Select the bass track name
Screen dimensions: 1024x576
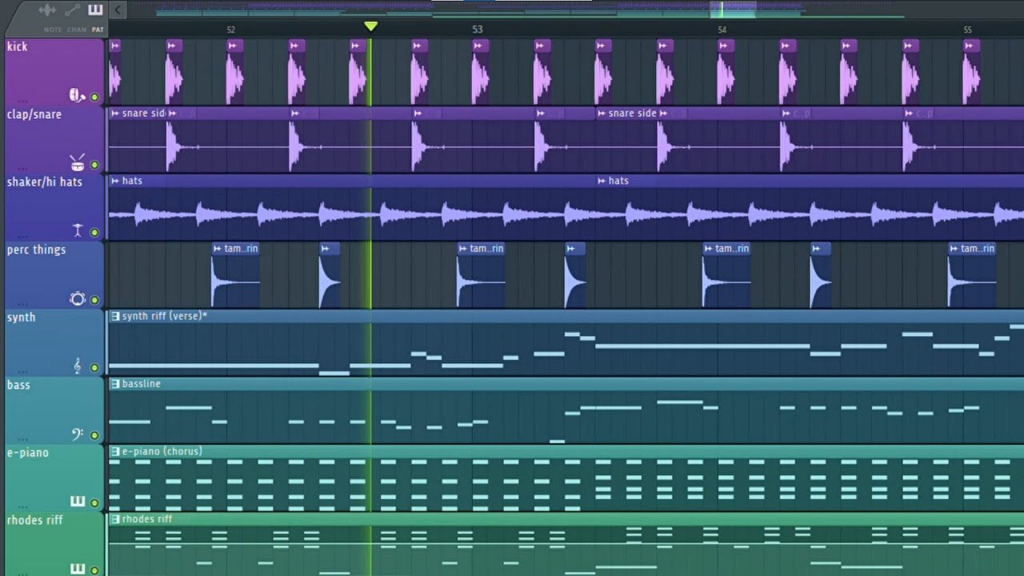(18, 385)
